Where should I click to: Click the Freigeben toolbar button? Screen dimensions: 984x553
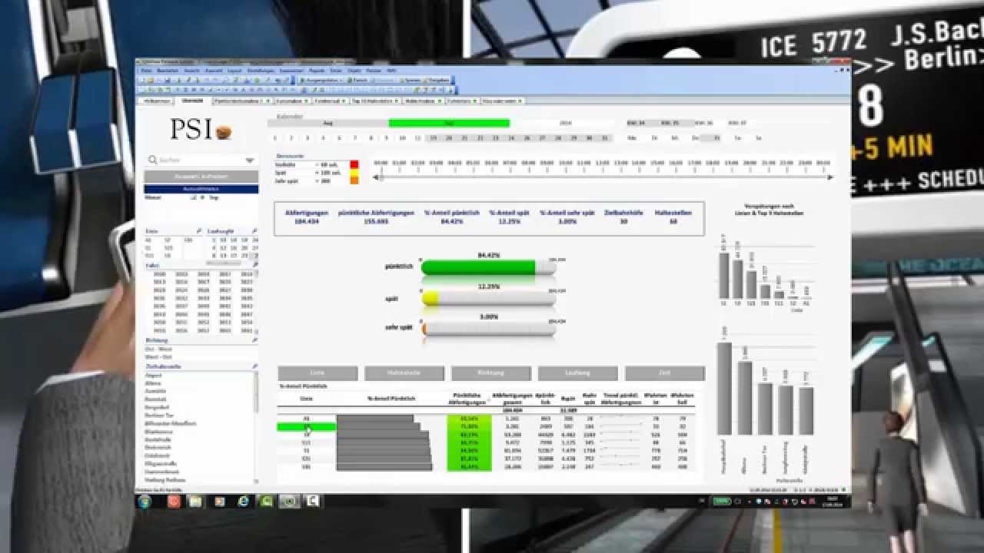click(x=436, y=80)
